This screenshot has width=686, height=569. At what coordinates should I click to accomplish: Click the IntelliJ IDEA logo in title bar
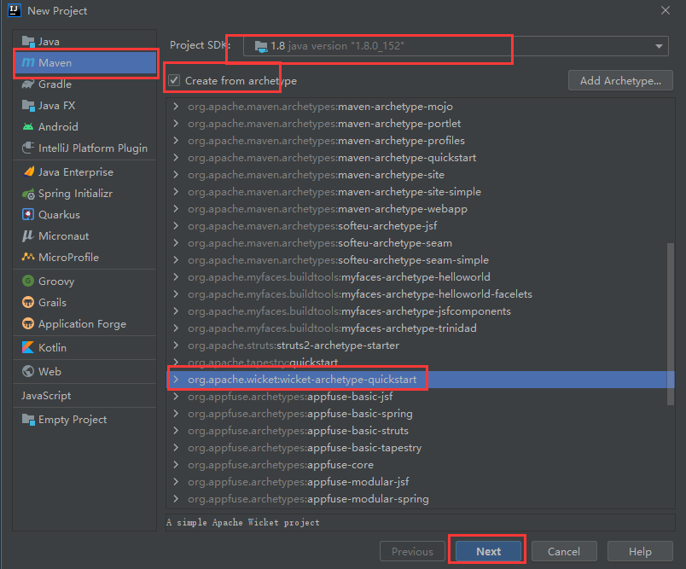click(x=14, y=10)
